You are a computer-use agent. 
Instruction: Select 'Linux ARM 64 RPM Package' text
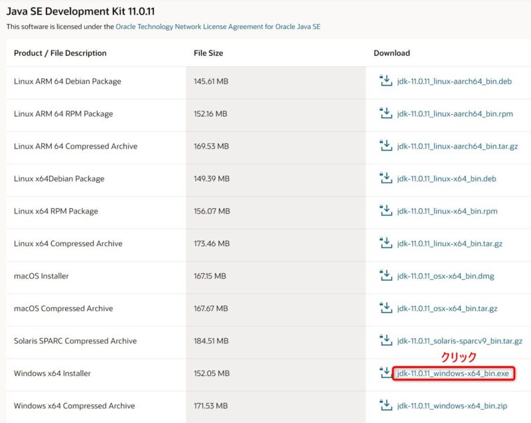coord(63,113)
